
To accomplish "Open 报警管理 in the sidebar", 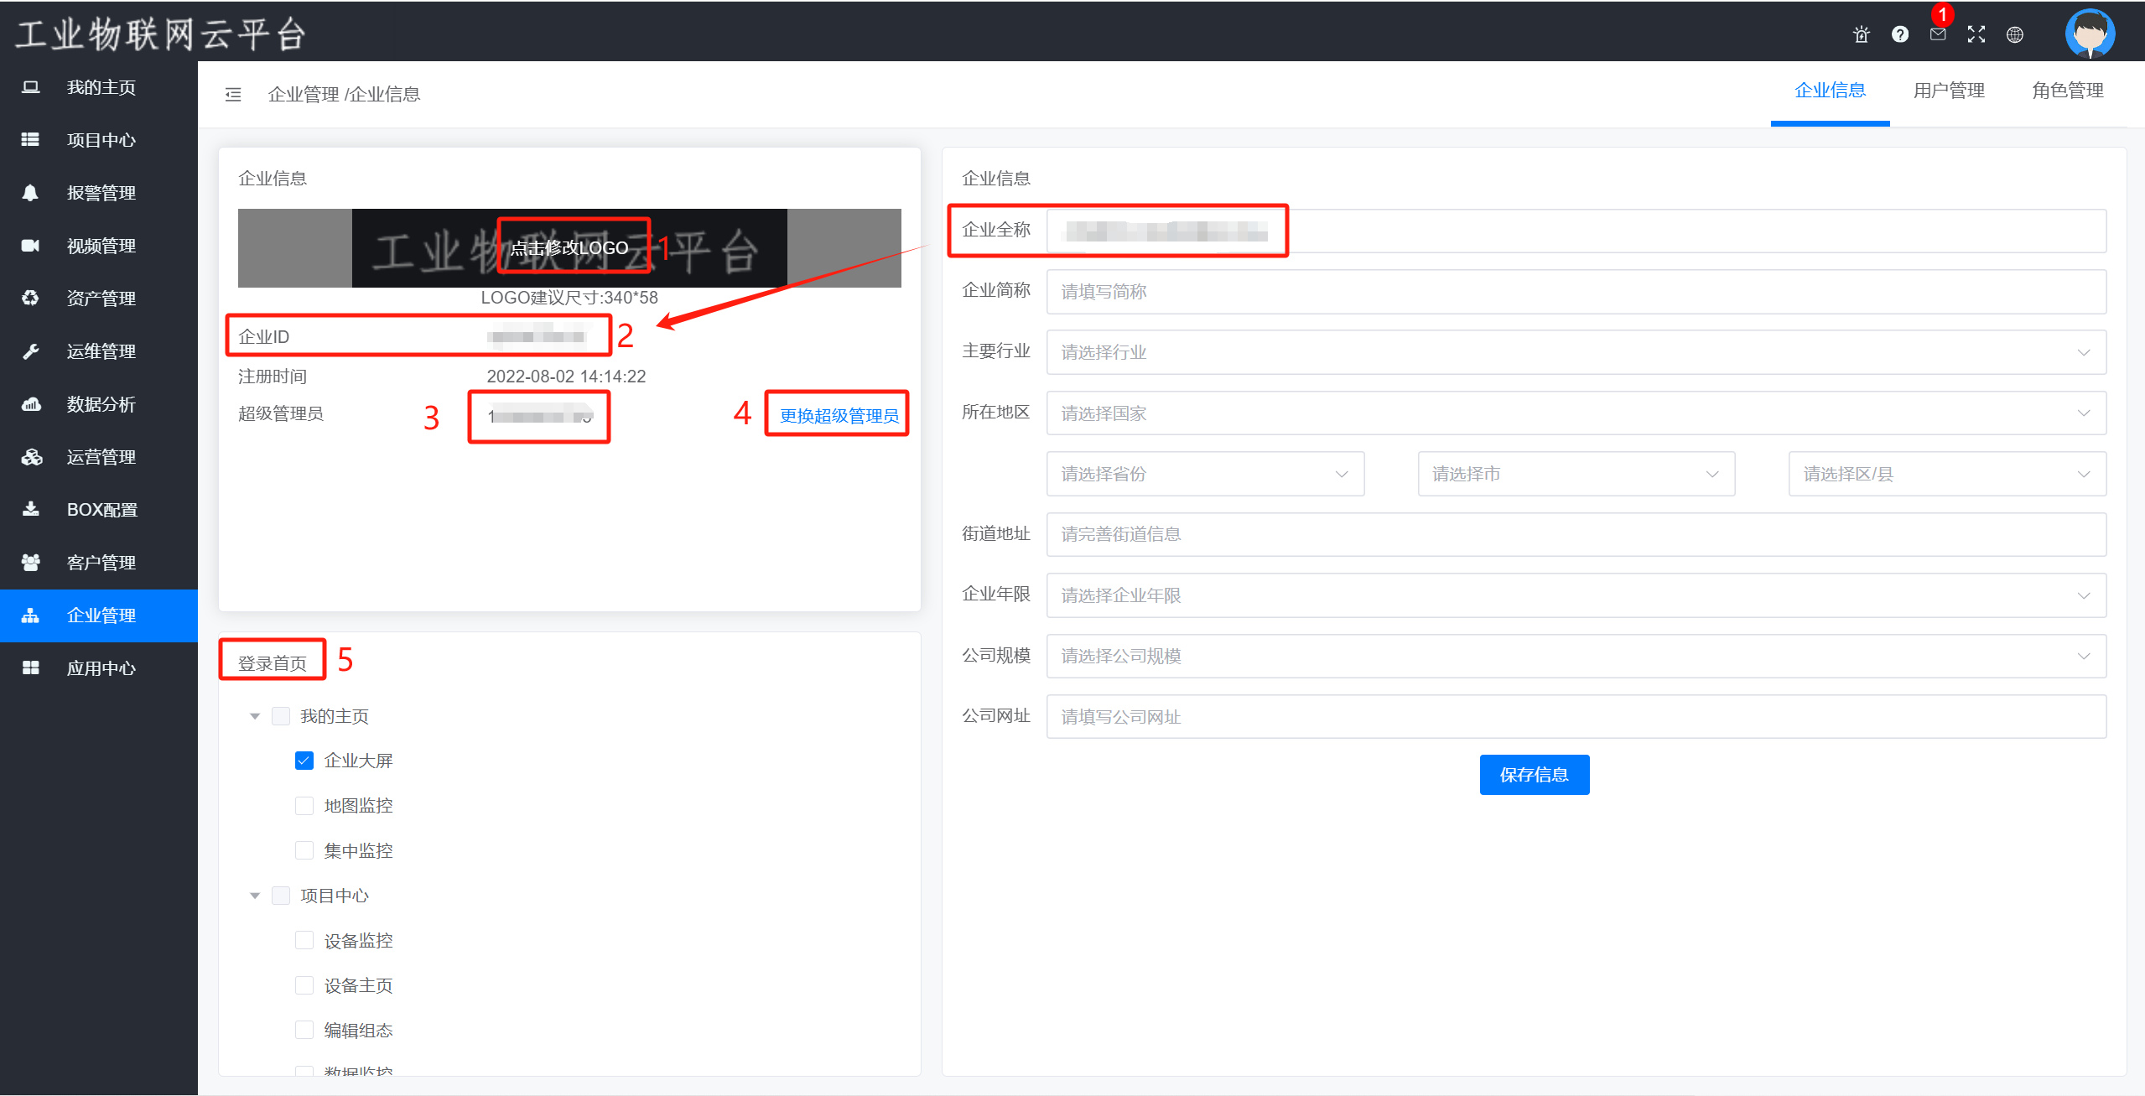I will (x=99, y=193).
